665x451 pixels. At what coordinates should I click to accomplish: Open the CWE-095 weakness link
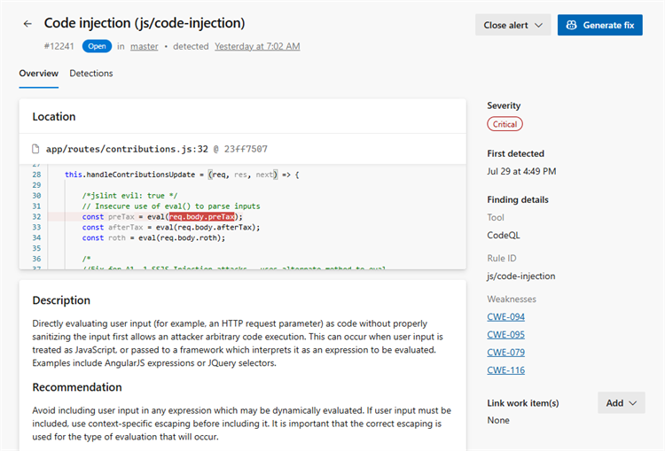coord(505,334)
